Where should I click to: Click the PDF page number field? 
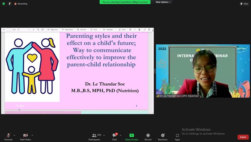coord(9,30)
